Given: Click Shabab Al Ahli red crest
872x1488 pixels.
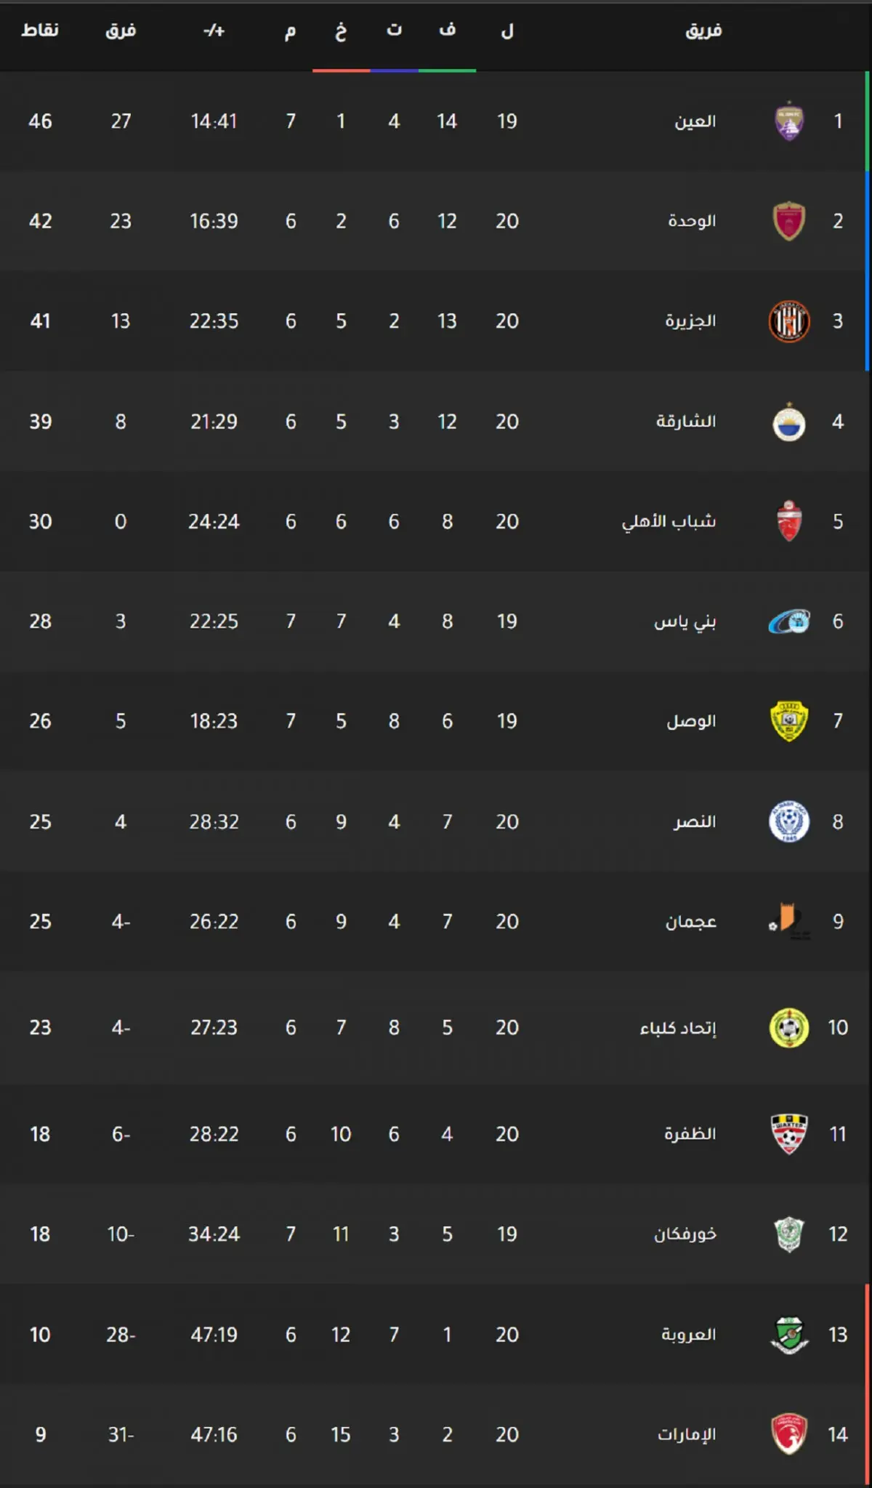Looking at the screenshot, I should [789, 521].
